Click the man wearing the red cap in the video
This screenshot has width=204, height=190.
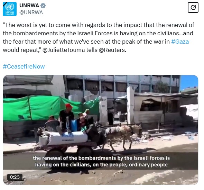(x=67, y=117)
